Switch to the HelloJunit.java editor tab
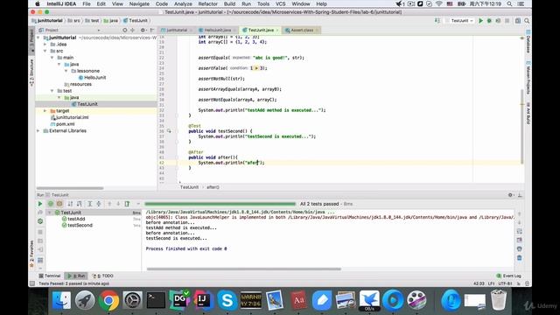560x315 pixels. click(217, 31)
